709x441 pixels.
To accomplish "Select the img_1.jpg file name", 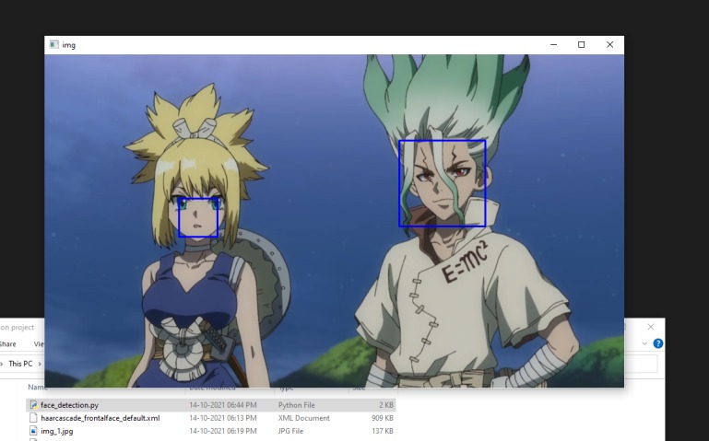I will 57,431.
